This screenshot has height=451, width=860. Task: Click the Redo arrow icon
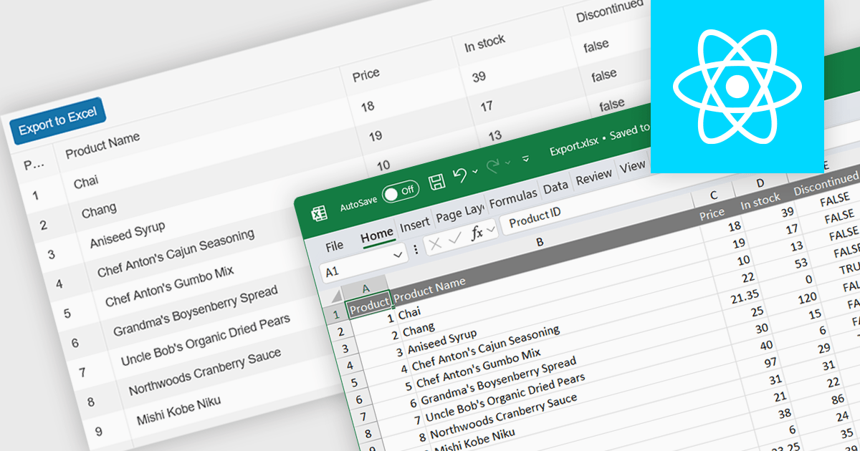(493, 167)
